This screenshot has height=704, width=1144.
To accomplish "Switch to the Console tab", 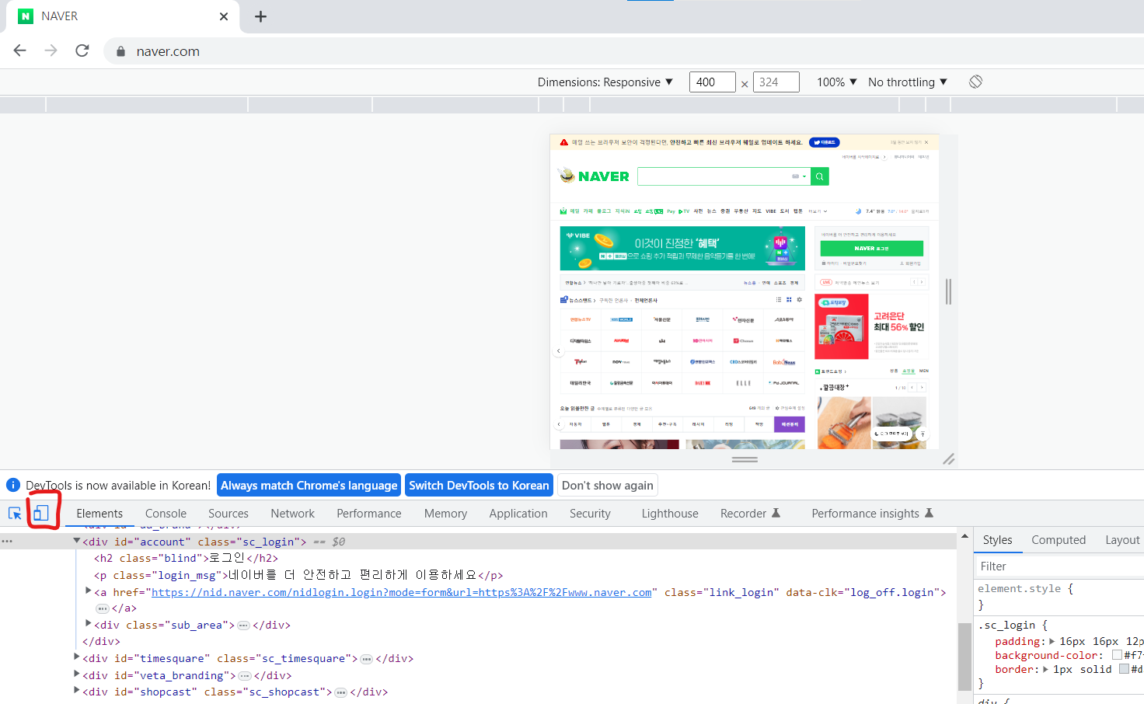I will [166, 514].
